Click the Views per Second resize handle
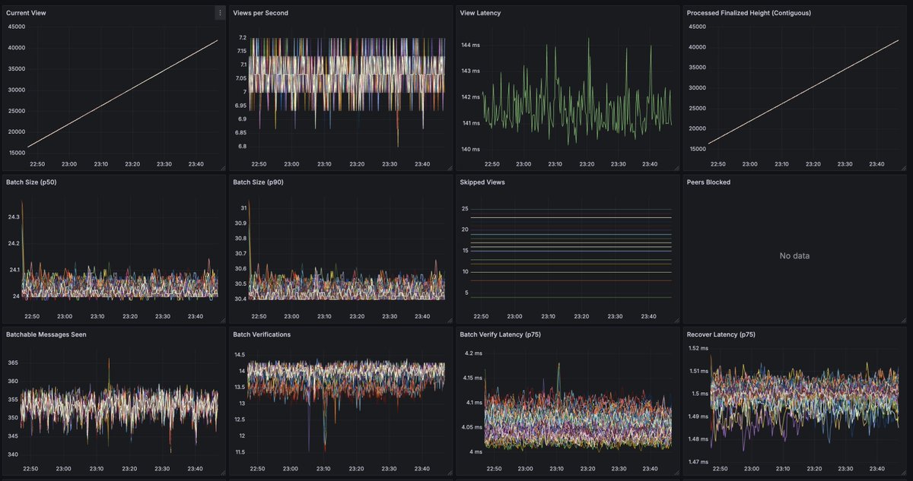 [x=449, y=168]
